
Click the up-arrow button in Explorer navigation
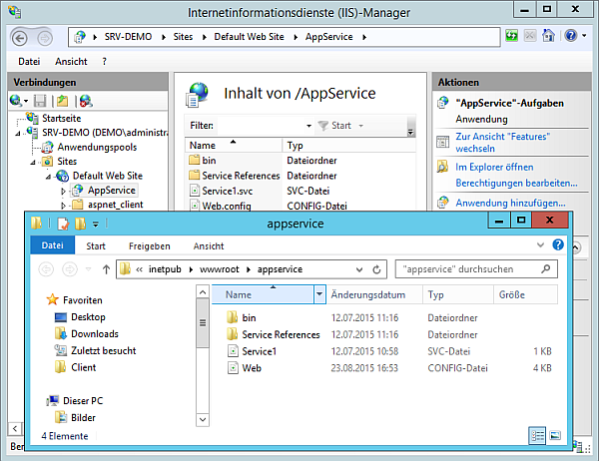coord(106,269)
